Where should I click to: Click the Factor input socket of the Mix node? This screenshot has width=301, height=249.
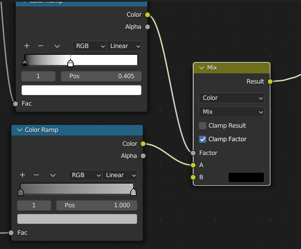(x=193, y=153)
